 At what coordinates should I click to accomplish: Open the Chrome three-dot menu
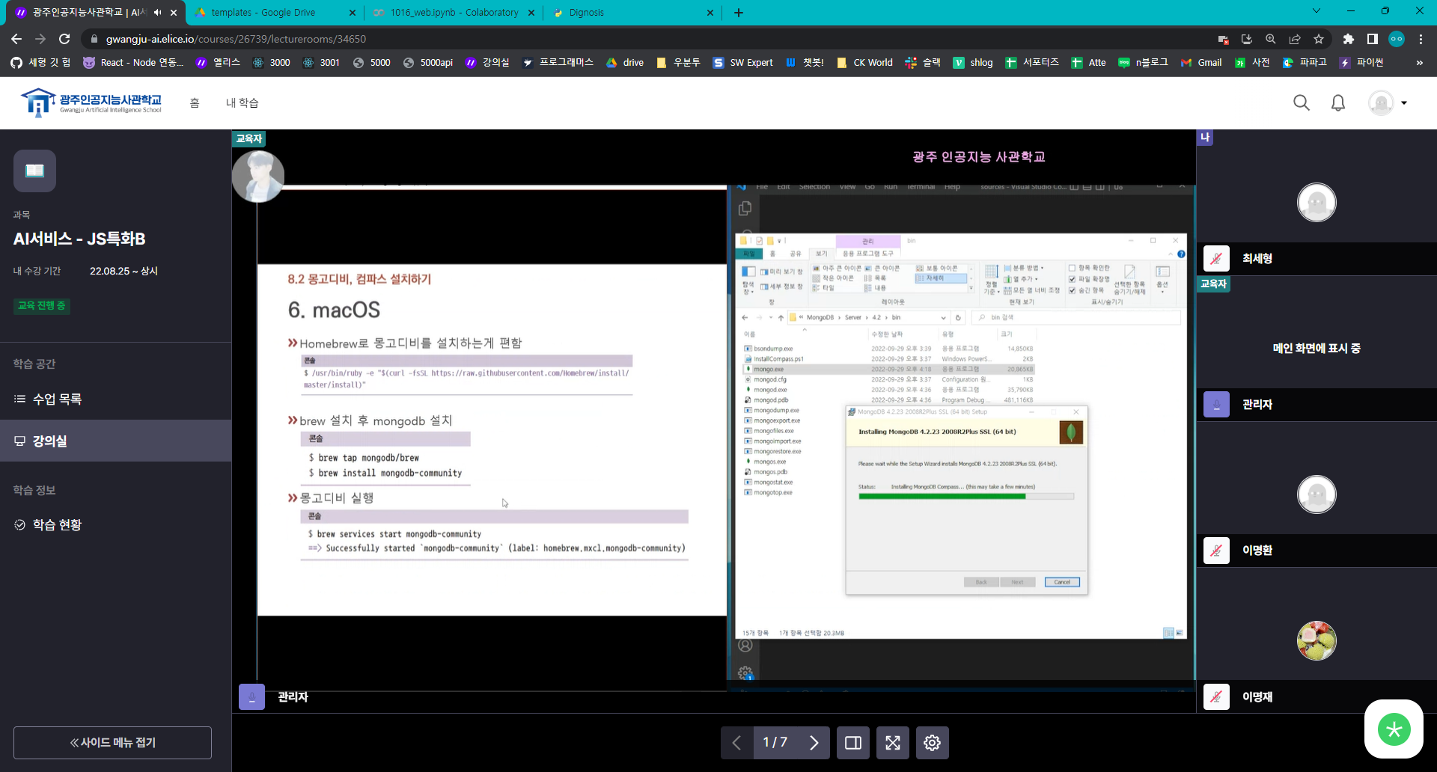pos(1421,39)
